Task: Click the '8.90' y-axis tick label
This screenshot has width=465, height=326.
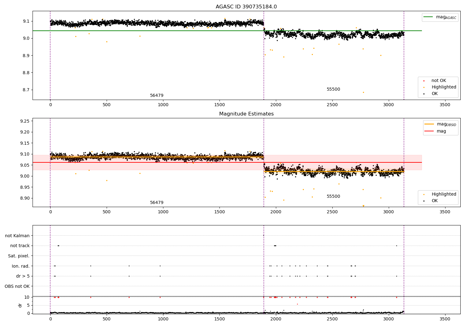Action: point(25,198)
